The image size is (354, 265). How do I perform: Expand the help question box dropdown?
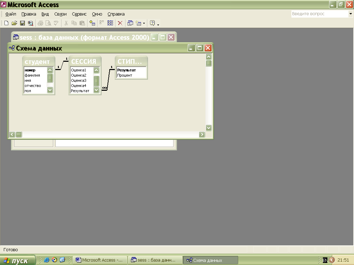pyautogui.click(x=351, y=14)
